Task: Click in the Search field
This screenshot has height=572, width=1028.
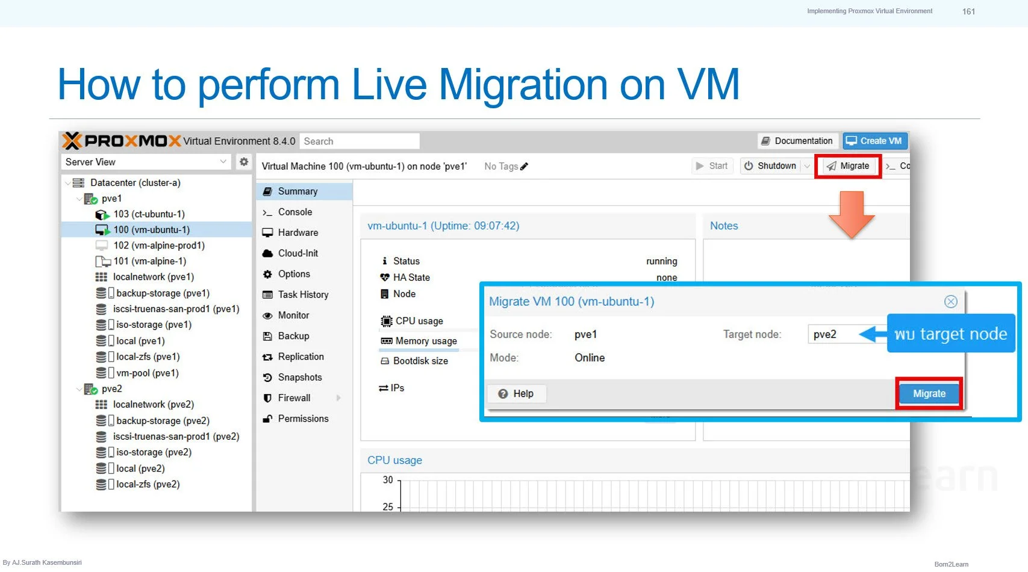Action: [360, 141]
